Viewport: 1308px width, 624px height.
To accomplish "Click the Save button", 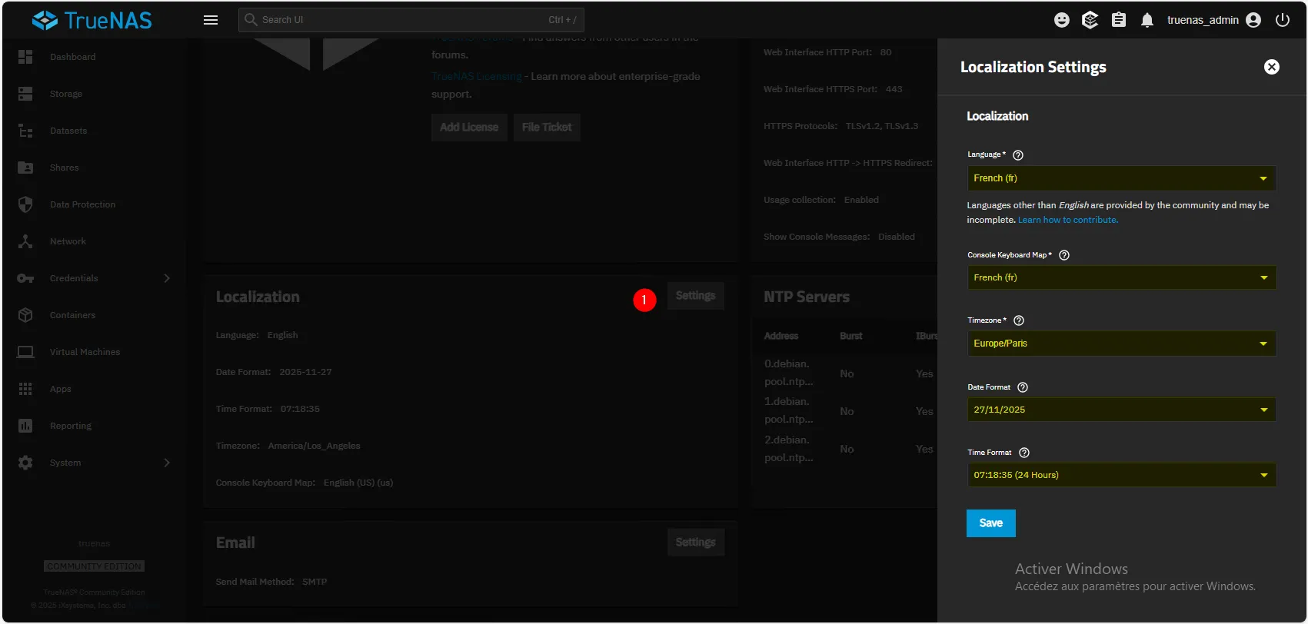I will pos(990,523).
